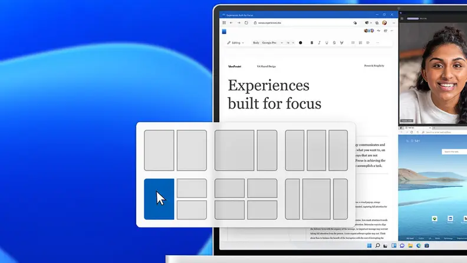Open taskbar Search magnifier
This screenshot has height=263, width=467.
[377, 246]
